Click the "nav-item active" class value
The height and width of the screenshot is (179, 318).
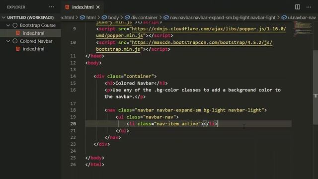[x=177, y=124]
